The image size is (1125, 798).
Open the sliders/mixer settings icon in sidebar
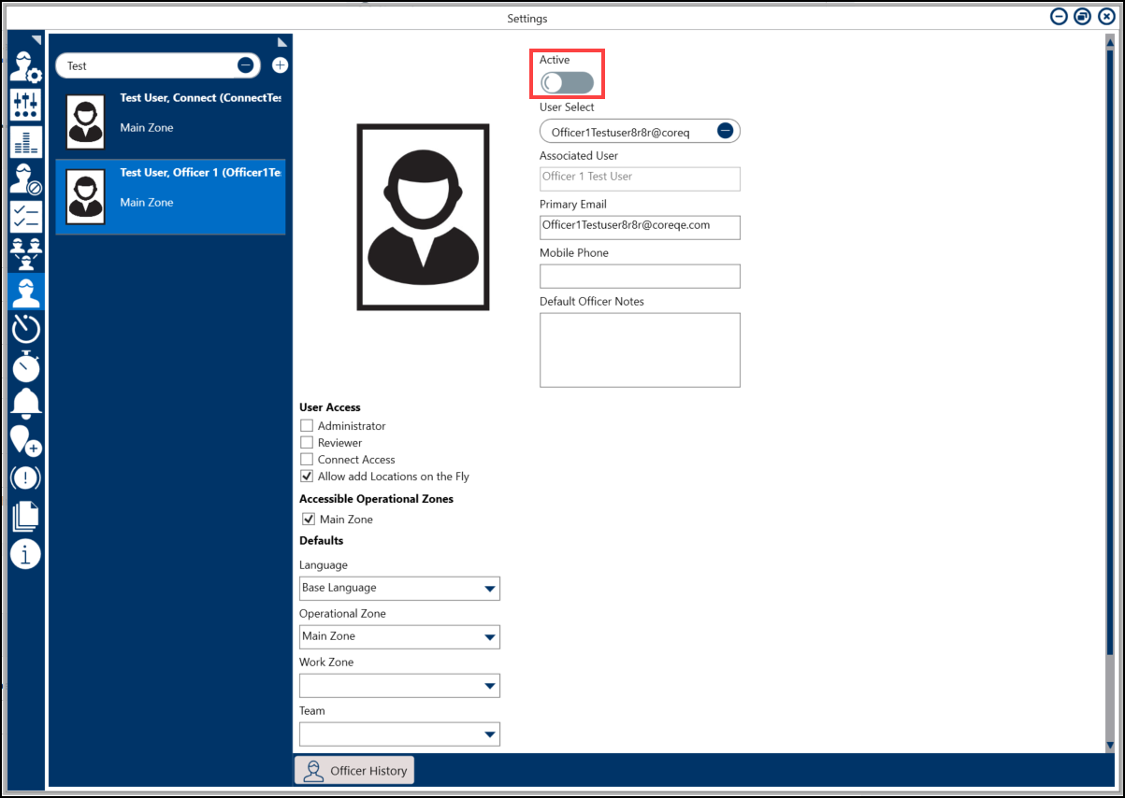(x=25, y=105)
